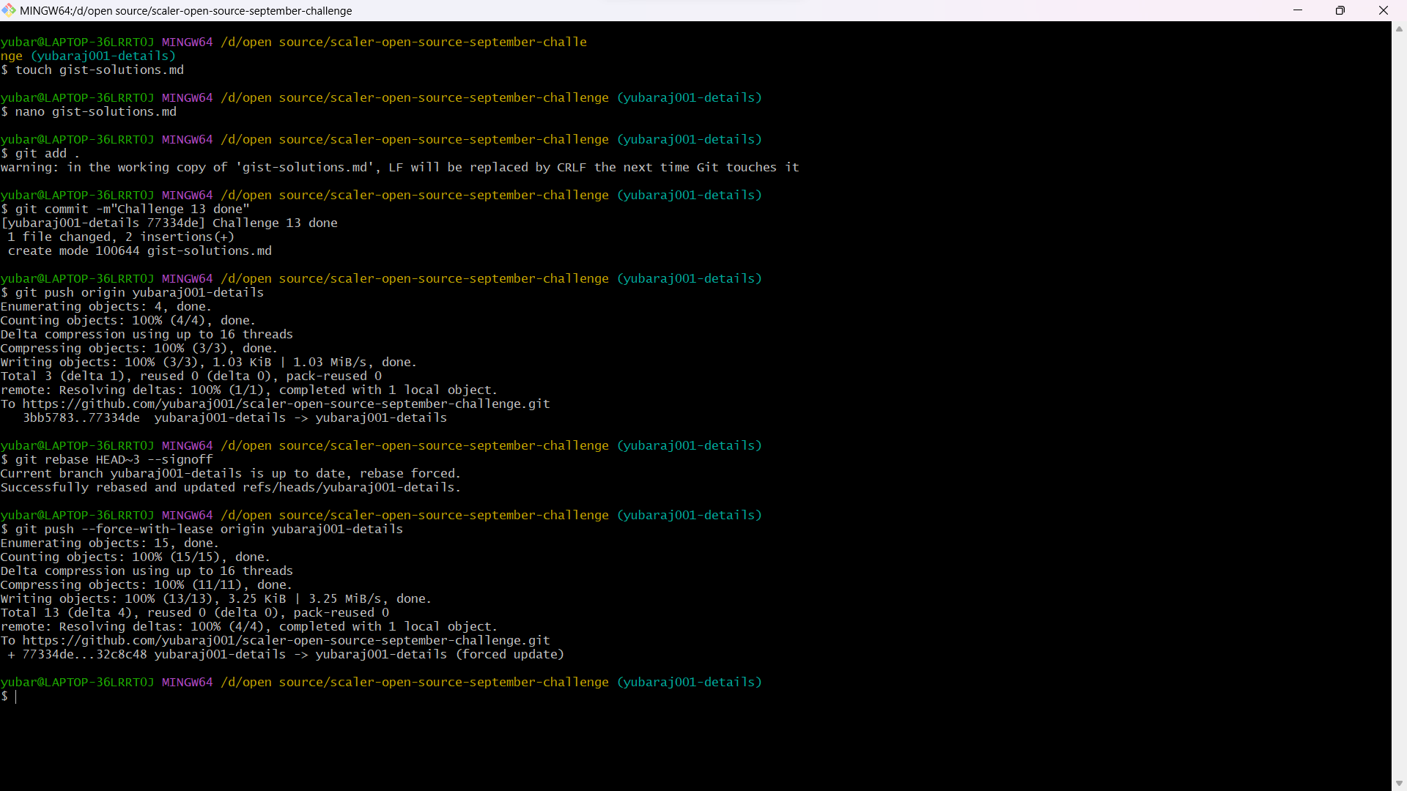Click the yellow MINGW64 label in the prompt
The width and height of the screenshot is (1407, 791).
click(188, 682)
